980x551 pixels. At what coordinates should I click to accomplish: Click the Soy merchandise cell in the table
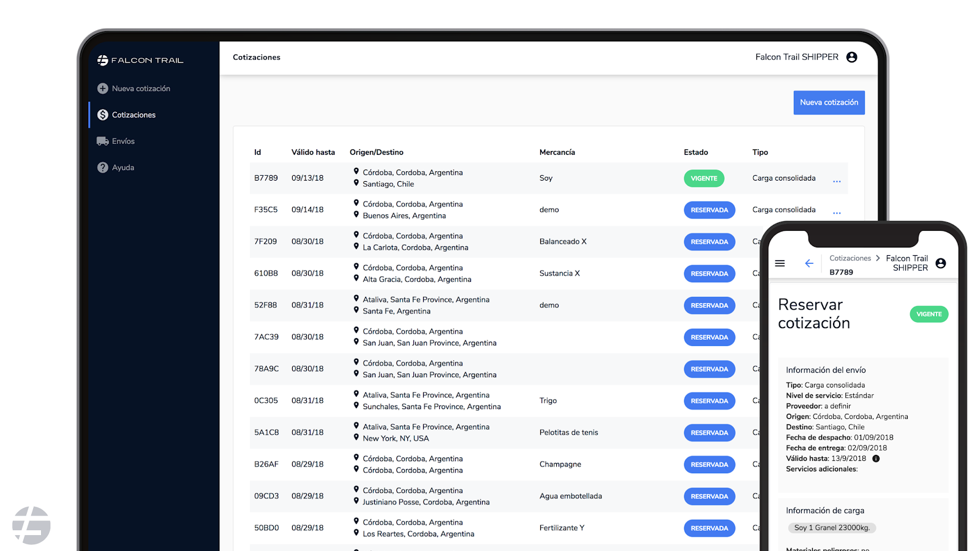click(x=546, y=178)
